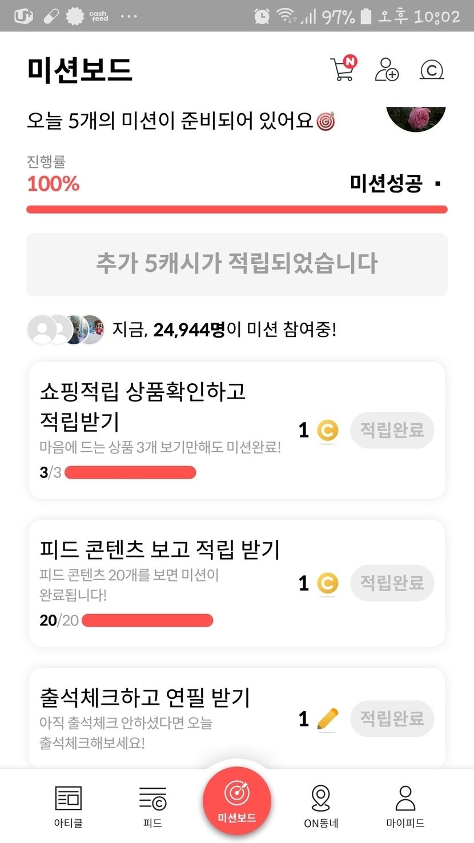The width and height of the screenshot is (474, 843).
Task: Tap the add friend icon
Action: click(x=387, y=69)
